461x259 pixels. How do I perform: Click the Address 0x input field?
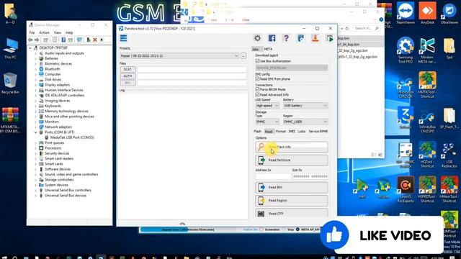pyautogui.click(x=273, y=176)
